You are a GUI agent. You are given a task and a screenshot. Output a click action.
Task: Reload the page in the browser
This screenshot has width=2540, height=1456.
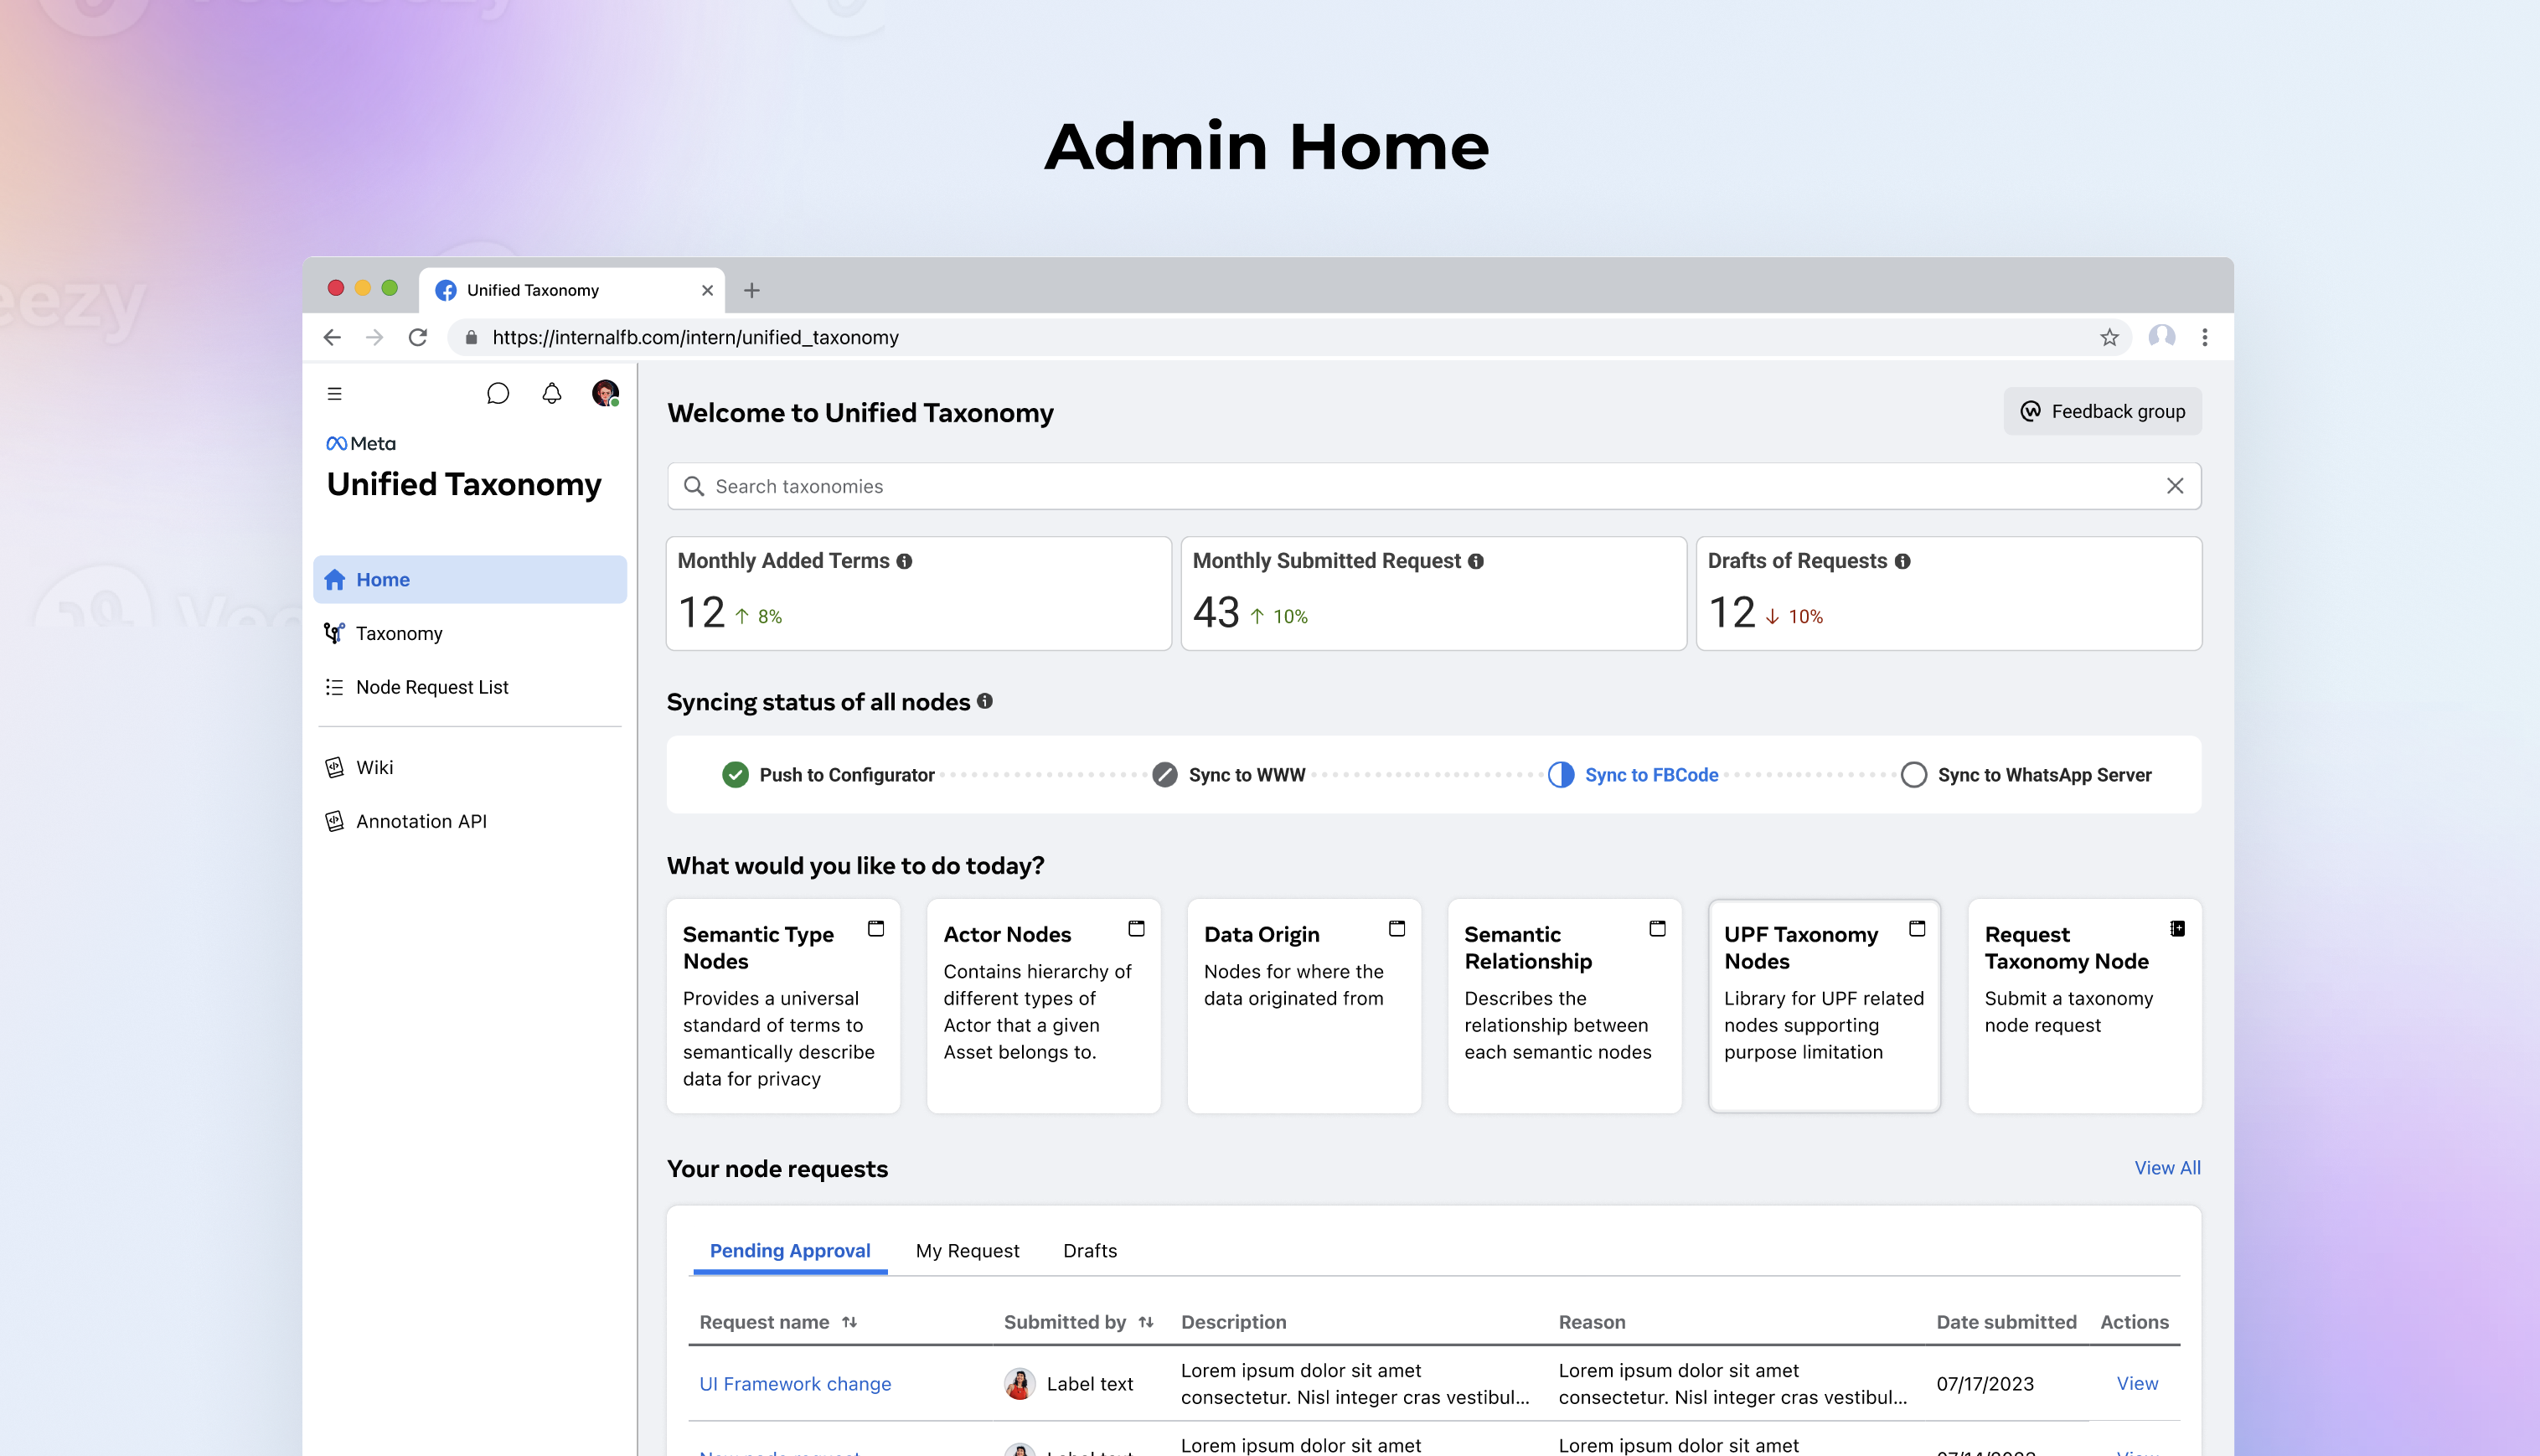[418, 338]
